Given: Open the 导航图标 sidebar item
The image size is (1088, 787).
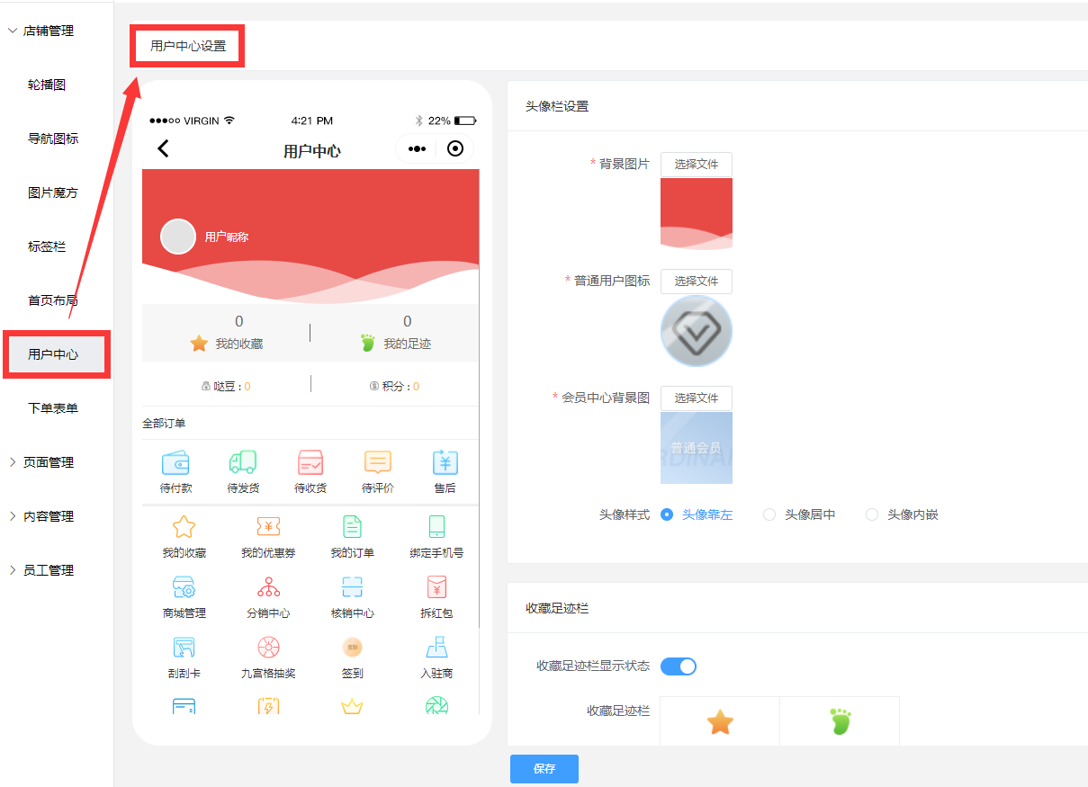Looking at the screenshot, I should [x=53, y=139].
